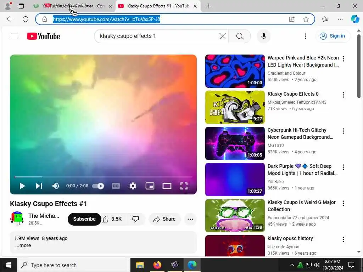The height and width of the screenshot is (272, 363).
Task: Add this page to favorites star
Action: [306, 19]
